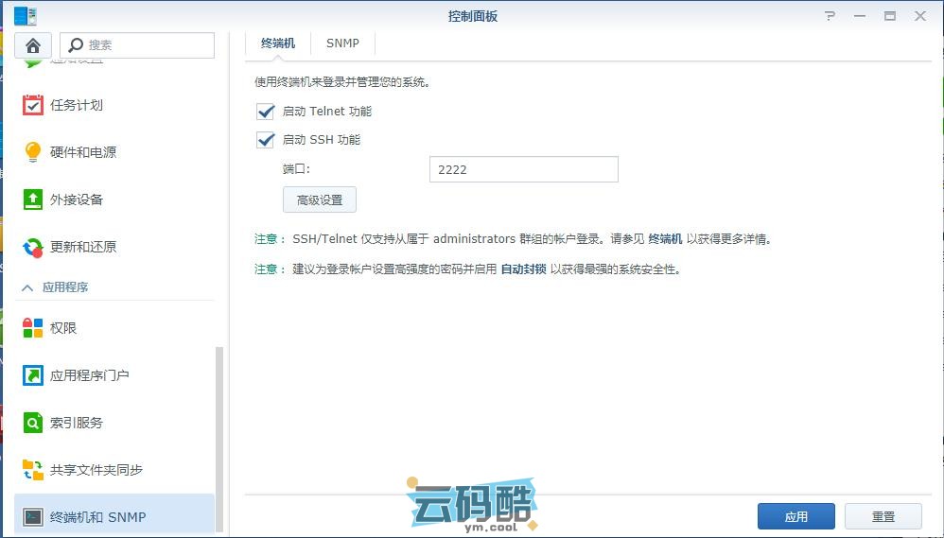
Task: Open 更新和还原 refresh icon
Action: [33, 247]
